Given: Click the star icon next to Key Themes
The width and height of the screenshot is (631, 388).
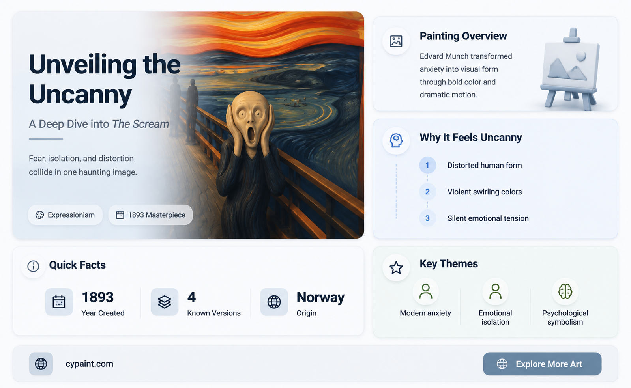Looking at the screenshot, I should (396, 268).
